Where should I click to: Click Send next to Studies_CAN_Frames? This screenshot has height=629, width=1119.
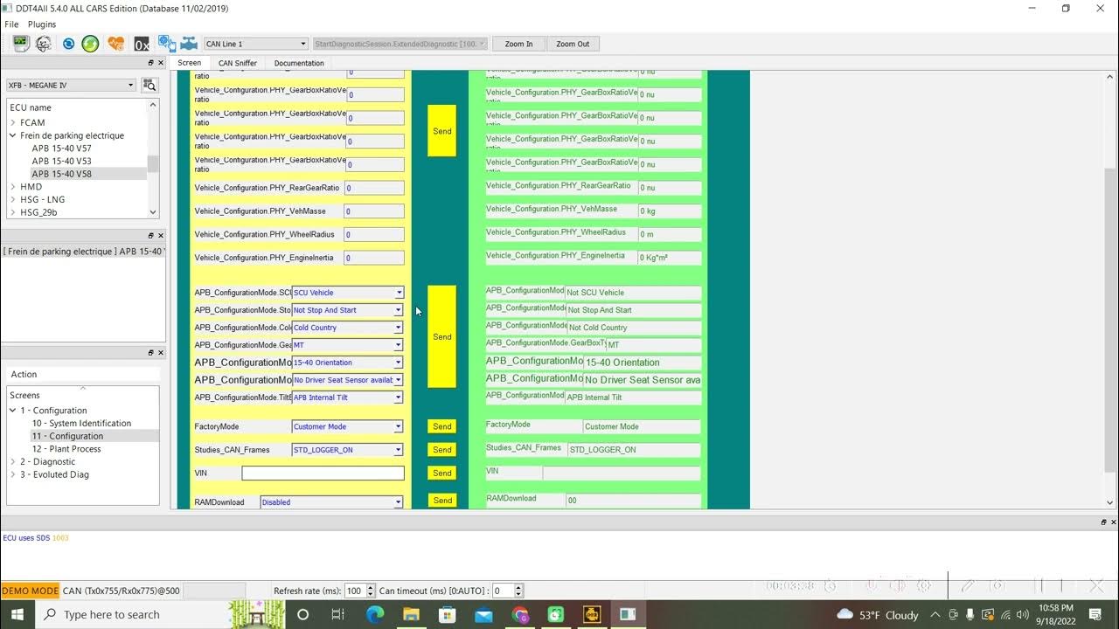click(441, 450)
